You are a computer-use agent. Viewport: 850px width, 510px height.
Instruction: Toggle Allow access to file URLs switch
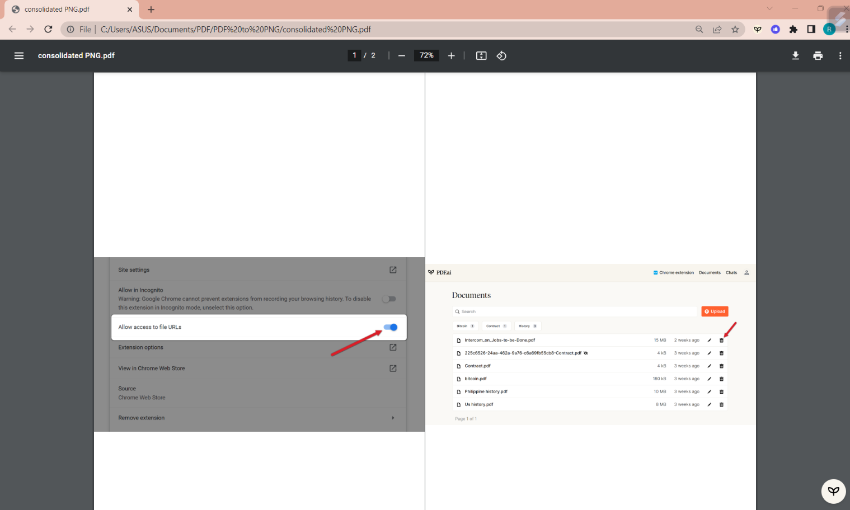[x=391, y=327]
